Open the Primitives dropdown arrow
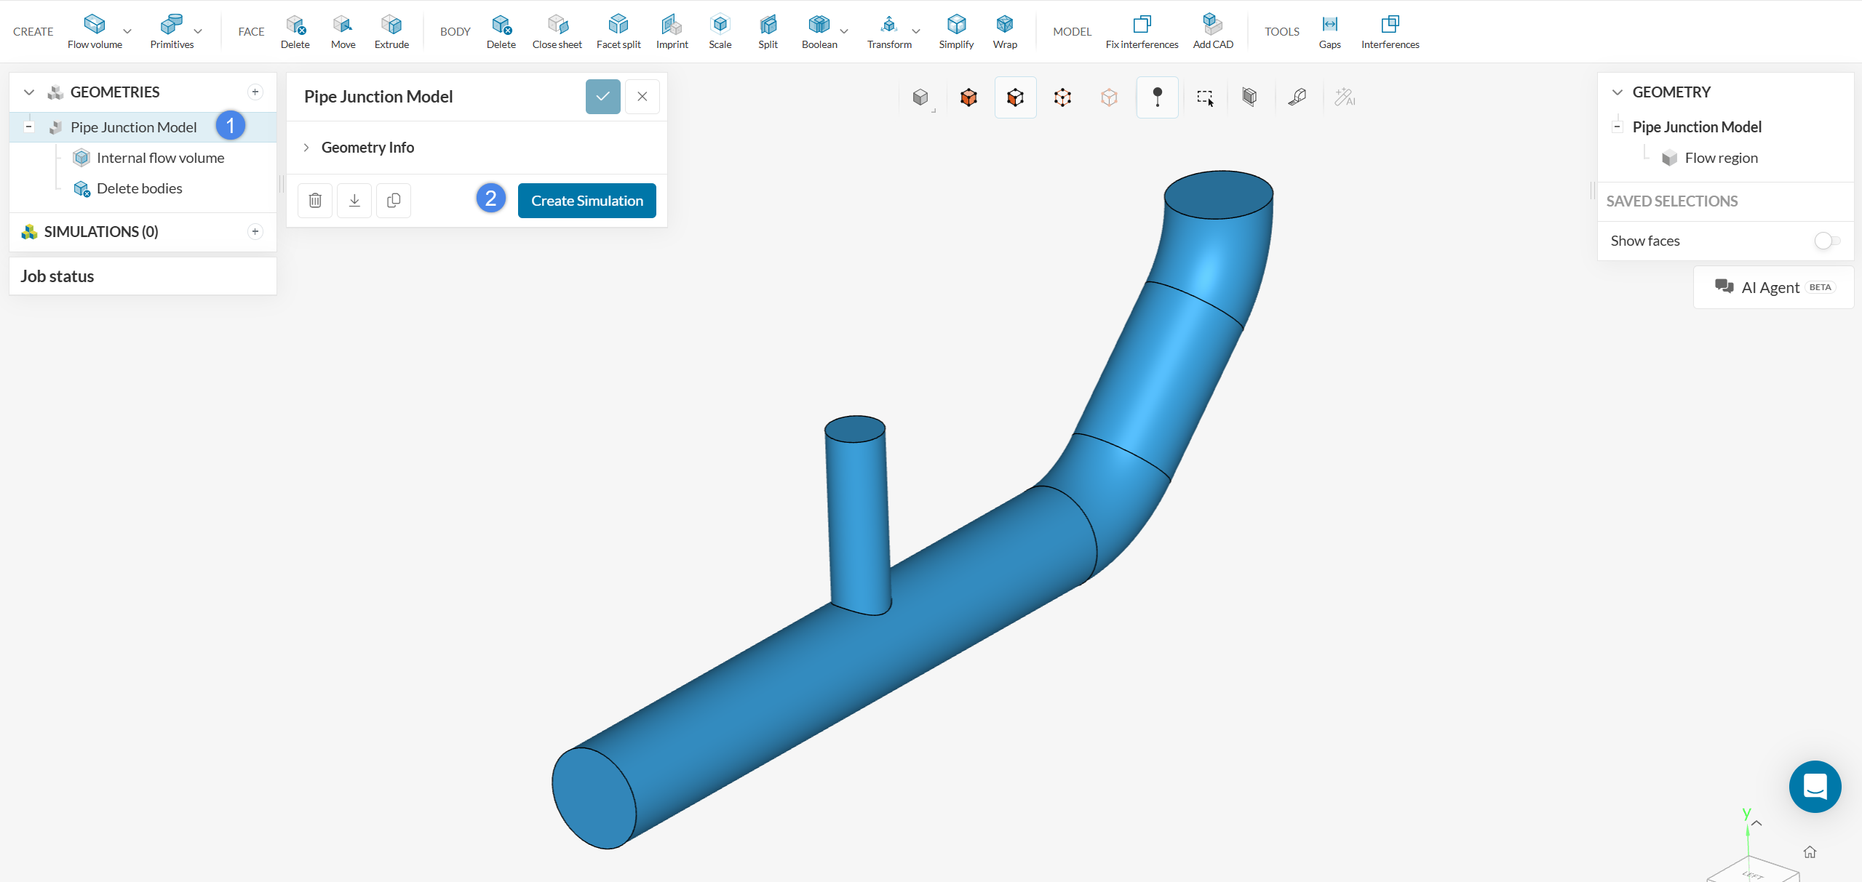Image resolution: width=1862 pixels, height=882 pixels. (198, 31)
